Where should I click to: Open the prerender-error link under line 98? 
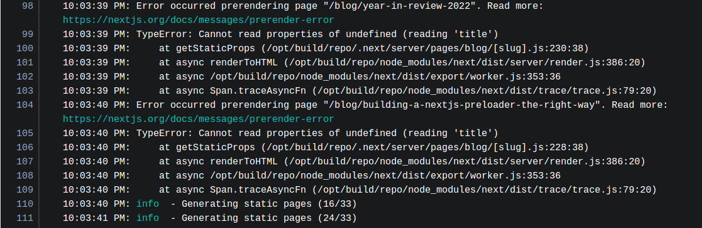coord(198,20)
